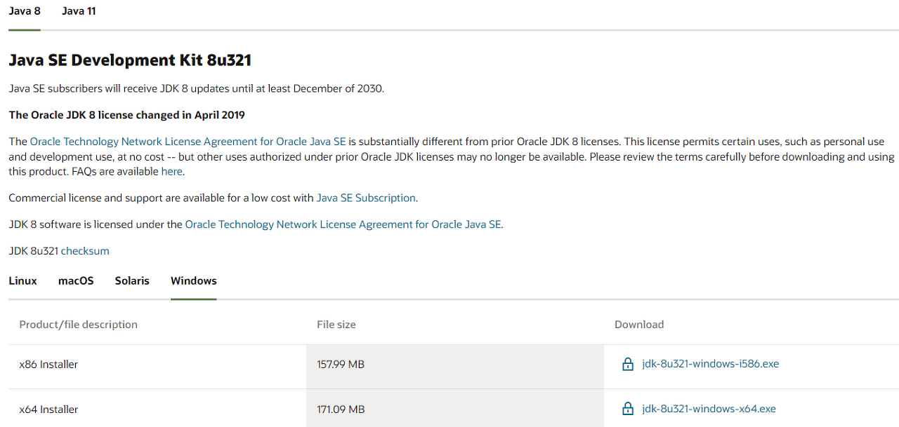Screen dimensions: 899x427
Task: Click the 'Java SE subscribers will receive' sentence
Action: tap(197, 88)
